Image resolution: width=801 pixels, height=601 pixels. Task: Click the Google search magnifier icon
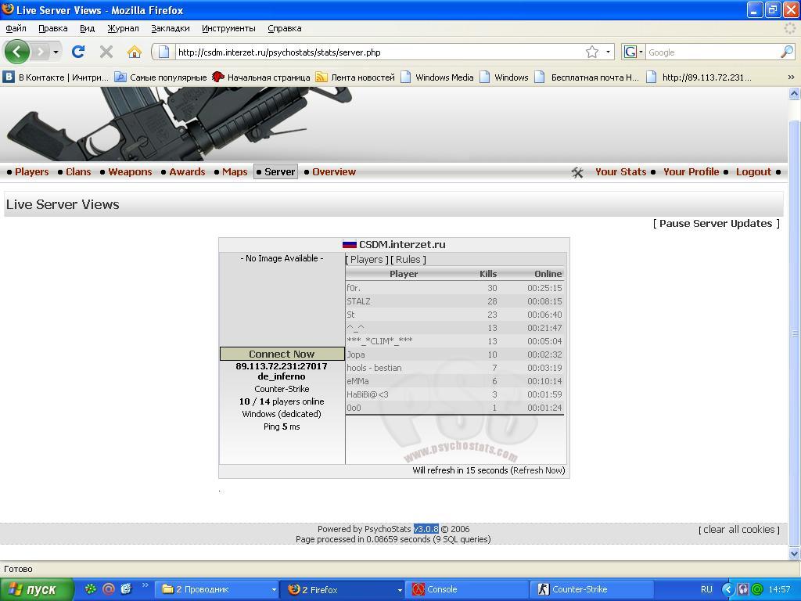(787, 52)
